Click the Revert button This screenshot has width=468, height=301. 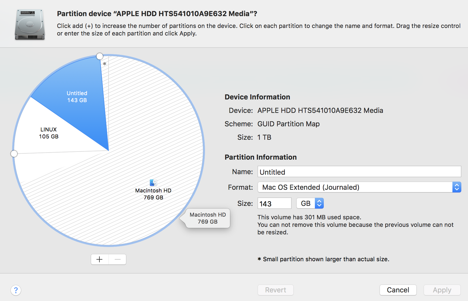[x=275, y=290]
